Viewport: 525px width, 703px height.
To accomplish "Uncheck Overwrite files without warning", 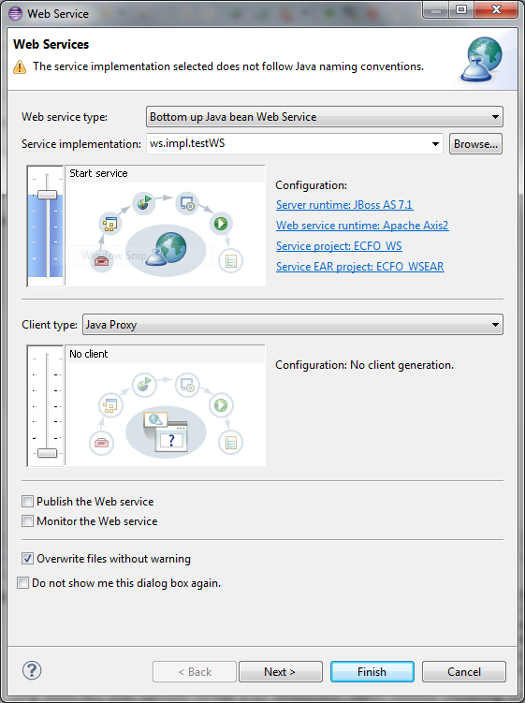I will pos(28,559).
